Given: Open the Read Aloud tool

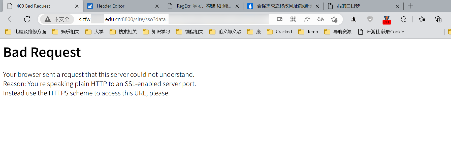Looking at the screenshot, I should pos(307,19).
